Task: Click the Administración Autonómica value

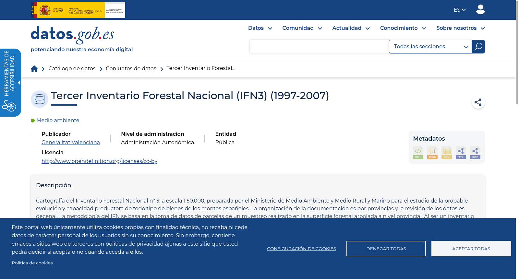Action: (157, 142)
